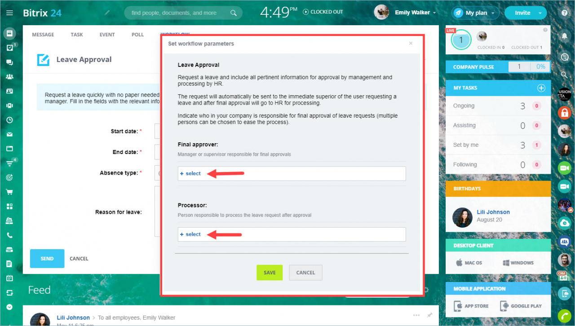Expand the Invite dropdown arrow
Image resolution: width=575 pixels, height=326 pixels.
(540, 13)
